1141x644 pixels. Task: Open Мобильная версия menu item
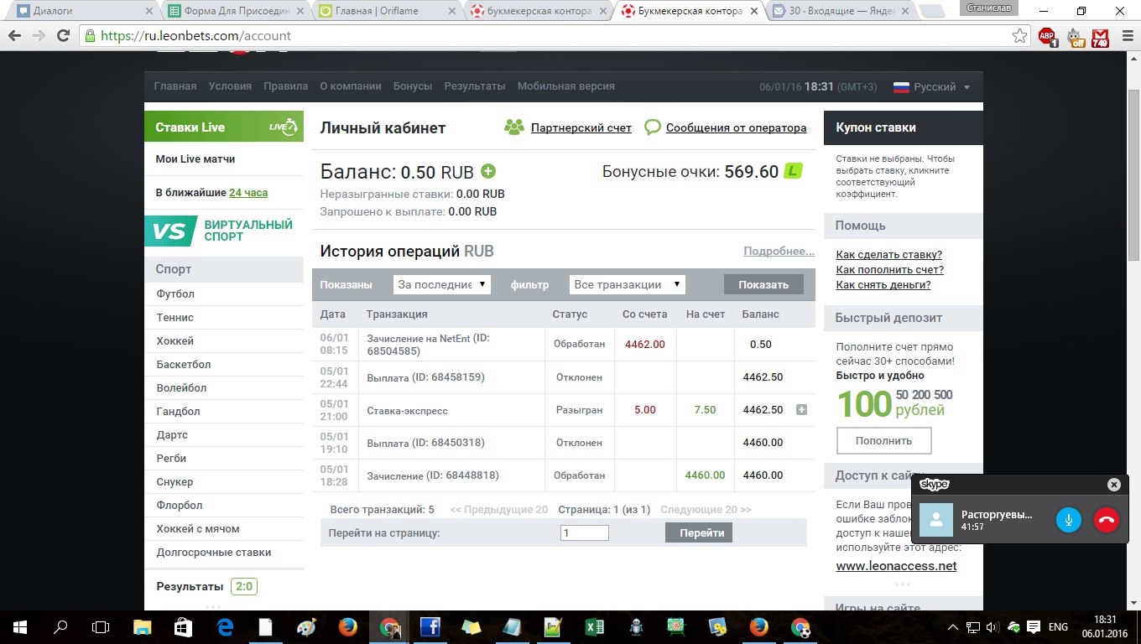coord(566,86)
